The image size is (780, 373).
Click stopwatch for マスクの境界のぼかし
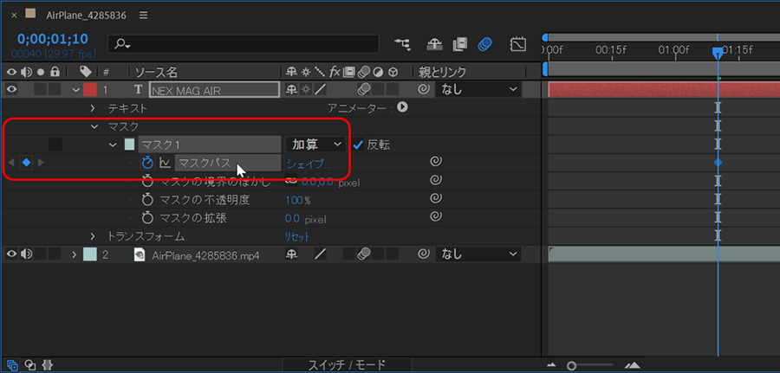tap(147, 181)
